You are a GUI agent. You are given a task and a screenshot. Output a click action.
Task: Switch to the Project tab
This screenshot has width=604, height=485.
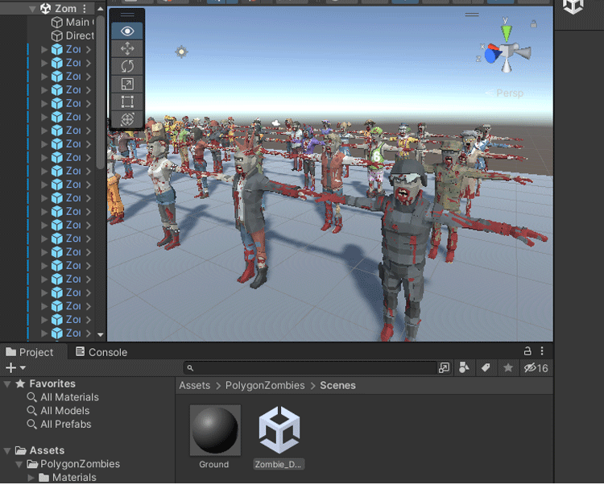[30, 352]
